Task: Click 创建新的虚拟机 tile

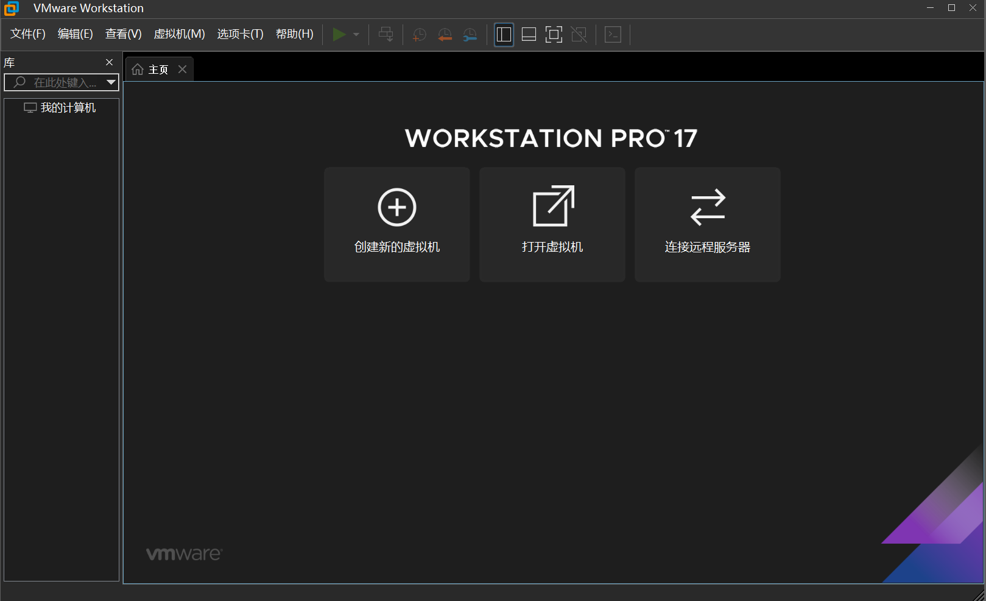Action: click(397, 224)
